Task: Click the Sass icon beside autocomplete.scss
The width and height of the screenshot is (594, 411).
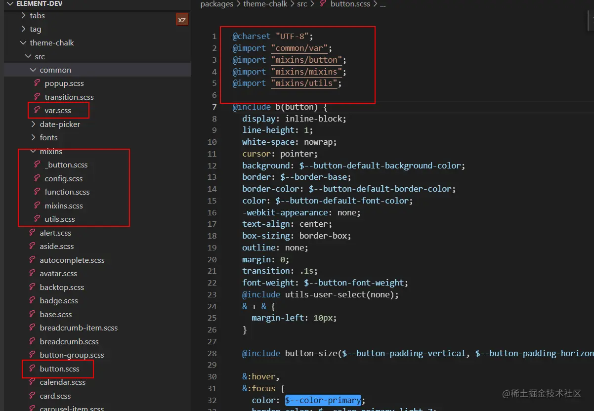Action: tap(32, 259)
